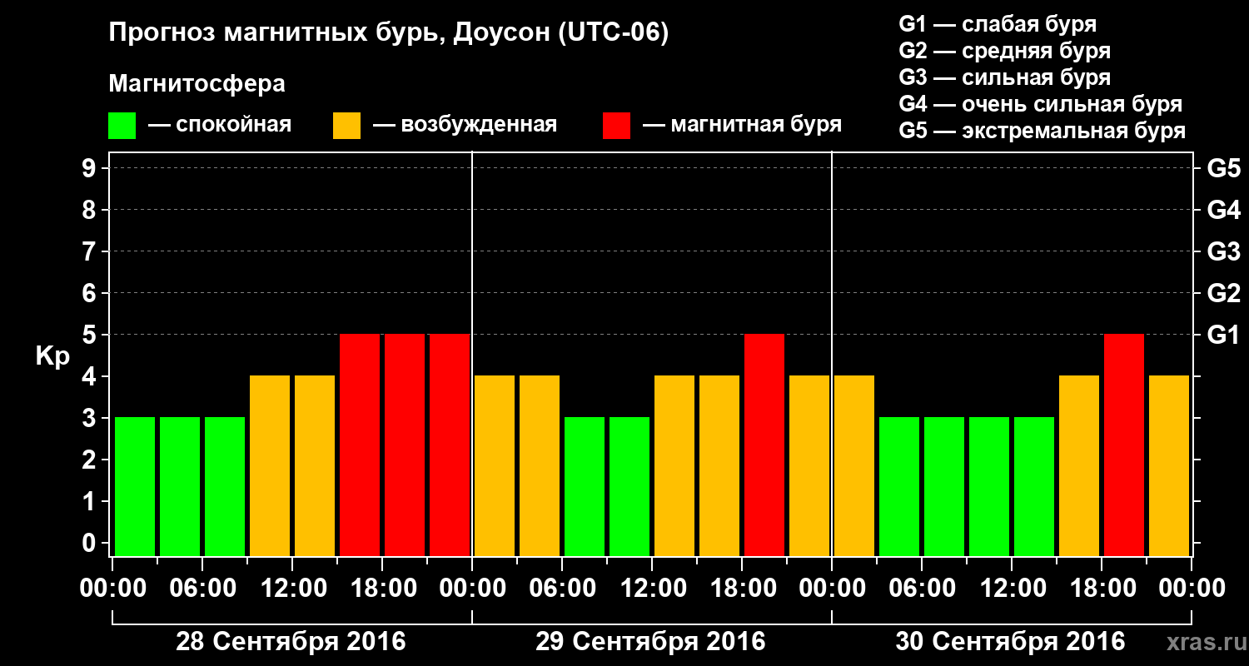Viewport: 1249px width, 666px height.
Task: Click the yellow 'возбужденная' legend square
Action: [x=346, y=125]
